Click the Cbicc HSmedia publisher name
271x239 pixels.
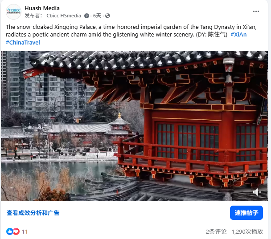[x=64, y=16]
